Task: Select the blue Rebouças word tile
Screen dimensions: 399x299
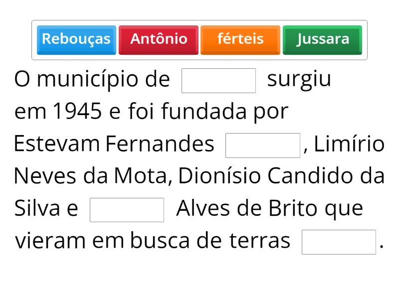Action: [x=76, y=39]
